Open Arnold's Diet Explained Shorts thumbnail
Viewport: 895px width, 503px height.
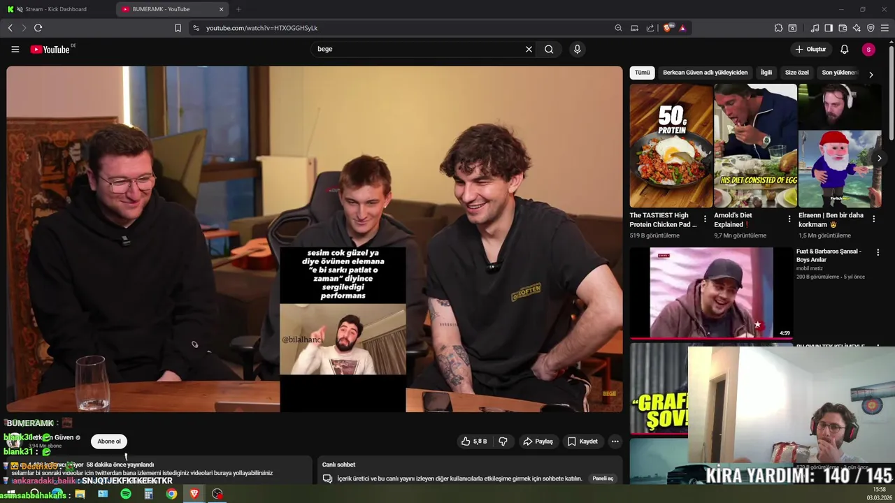[755, 145]
